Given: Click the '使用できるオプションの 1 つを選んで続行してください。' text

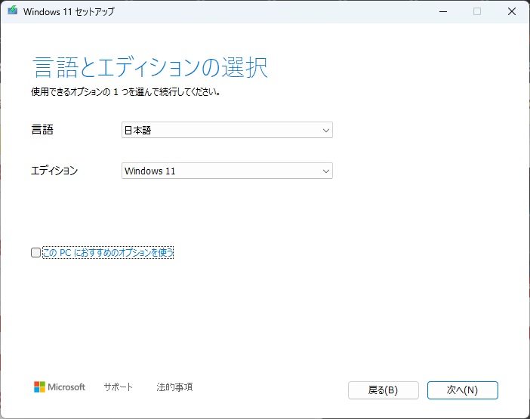Looking at the screenshot, I should [126, 92].
